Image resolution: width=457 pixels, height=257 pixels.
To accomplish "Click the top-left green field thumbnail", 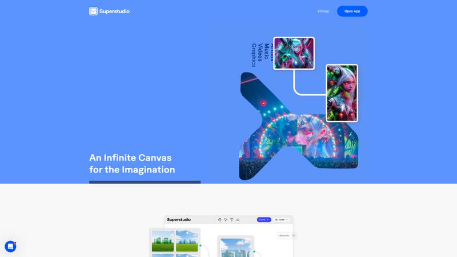I will tap(163, 241).
